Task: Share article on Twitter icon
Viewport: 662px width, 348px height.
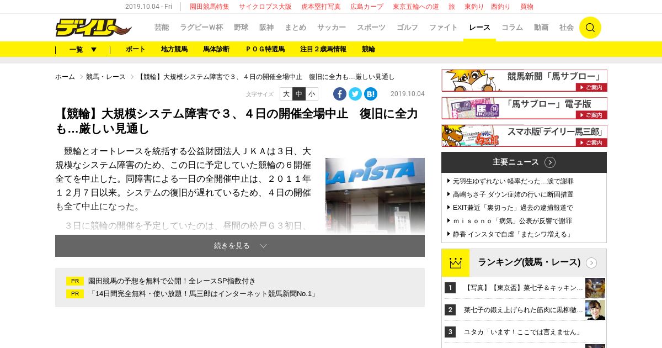Action: 355,94
